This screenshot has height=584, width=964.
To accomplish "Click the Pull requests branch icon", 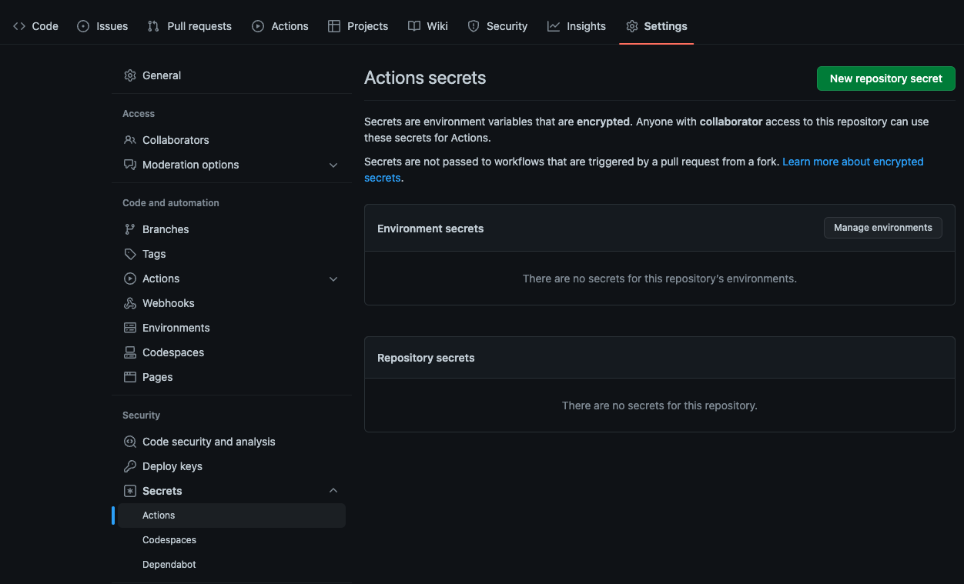I will [153, 26].
